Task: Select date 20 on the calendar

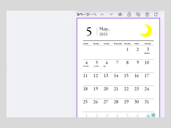Action: tap(106, 89)
